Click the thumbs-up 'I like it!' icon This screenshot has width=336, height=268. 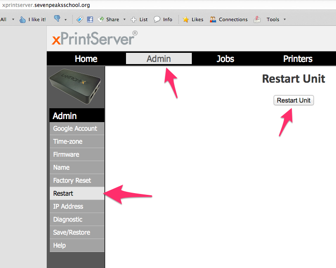(x=23, y=20)
